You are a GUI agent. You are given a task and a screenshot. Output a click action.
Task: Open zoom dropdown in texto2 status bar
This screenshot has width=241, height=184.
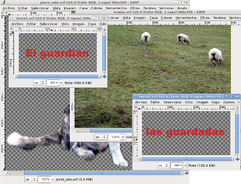(x=185, y=165)
